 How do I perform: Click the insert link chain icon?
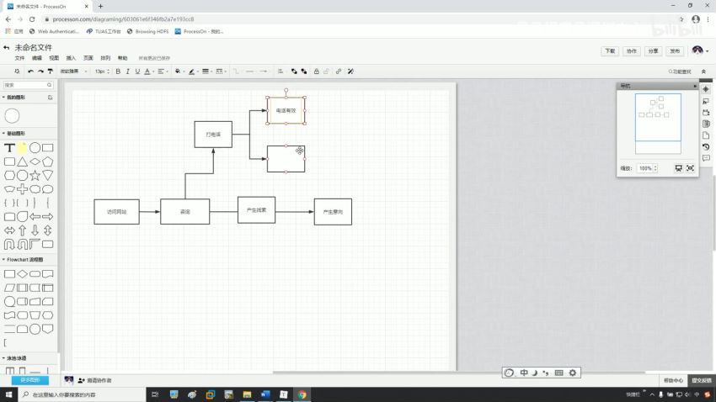(339, 71)
